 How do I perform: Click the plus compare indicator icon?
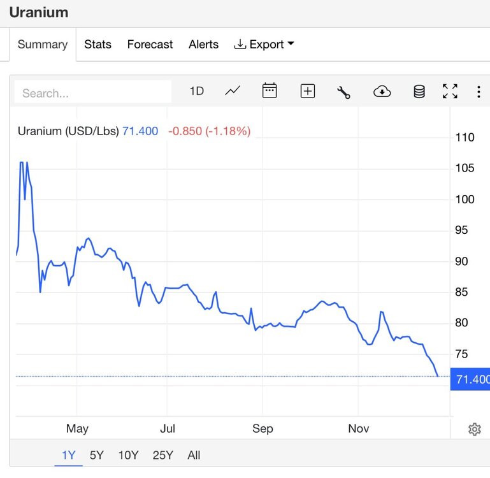click(308, 91)
